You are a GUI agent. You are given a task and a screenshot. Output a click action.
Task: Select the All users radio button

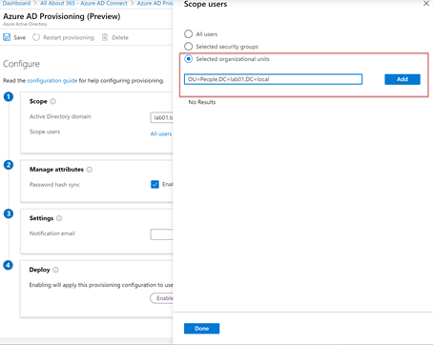(x=189, y=34)
